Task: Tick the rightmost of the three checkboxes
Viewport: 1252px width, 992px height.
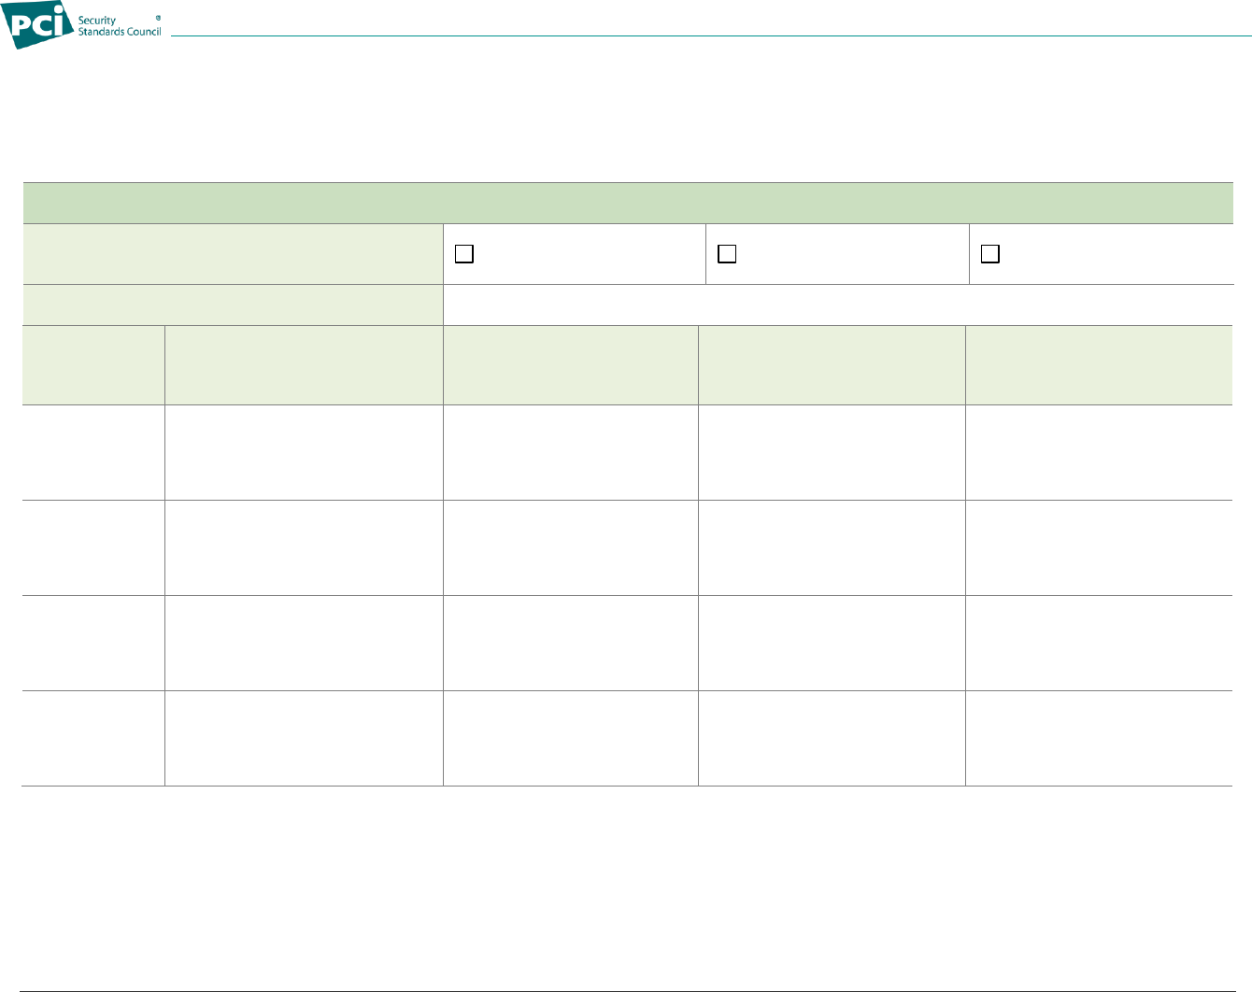Action: [990, 254]
